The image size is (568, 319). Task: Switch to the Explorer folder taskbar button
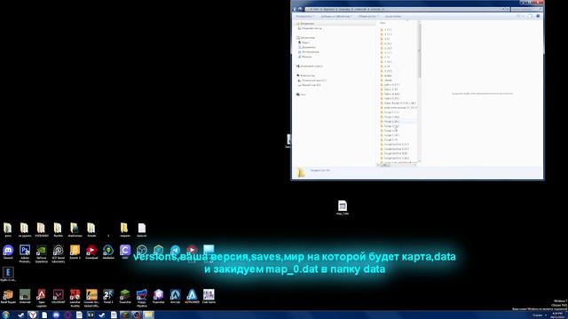coord(148,315)
